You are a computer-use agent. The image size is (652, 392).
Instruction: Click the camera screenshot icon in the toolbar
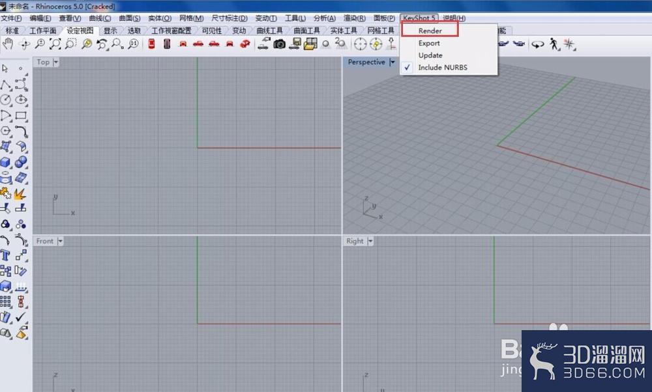[279, 44]
